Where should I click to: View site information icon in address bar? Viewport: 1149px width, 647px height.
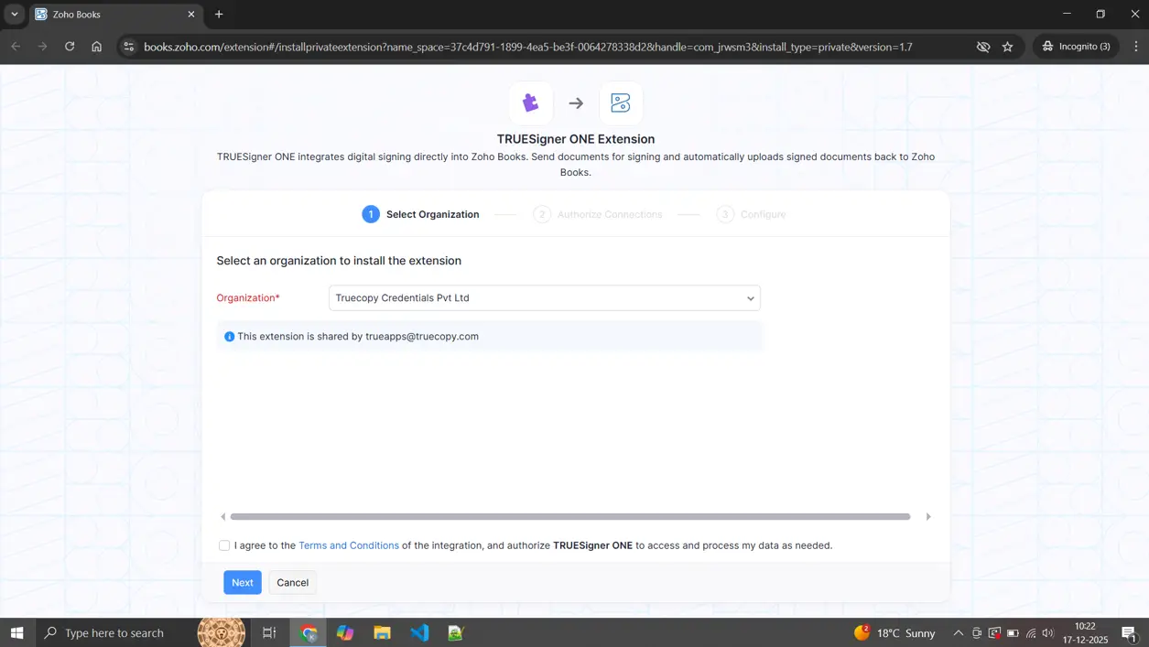coord(128,47)
